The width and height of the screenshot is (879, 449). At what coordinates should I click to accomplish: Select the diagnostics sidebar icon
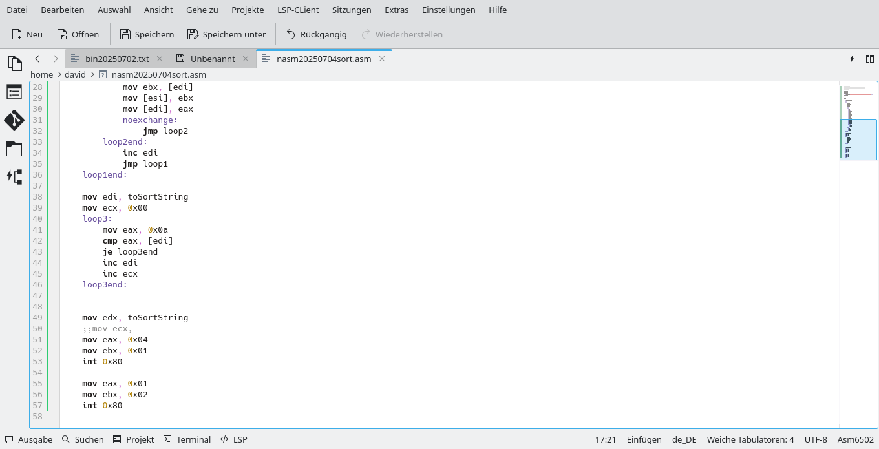(x=14, y=176)
